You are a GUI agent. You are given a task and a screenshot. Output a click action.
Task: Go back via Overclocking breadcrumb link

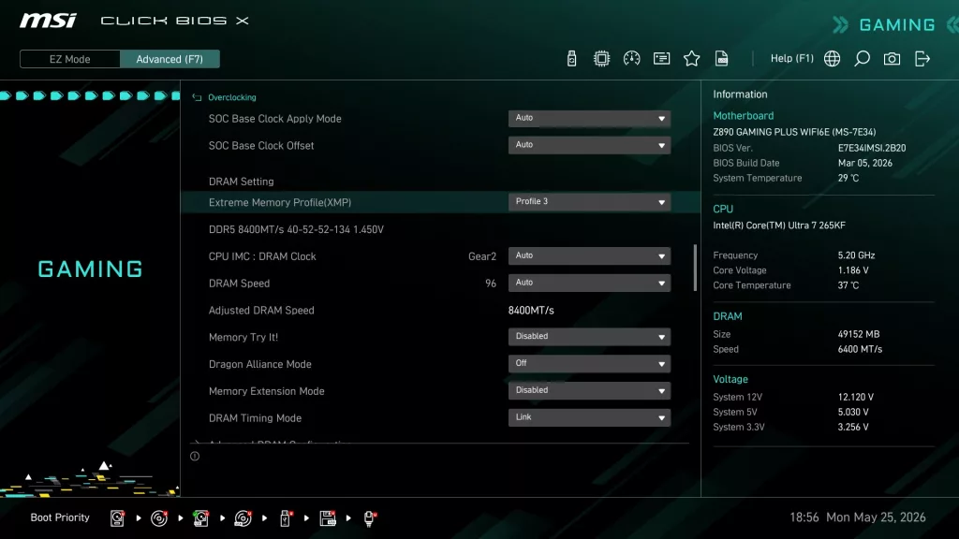point(232,97)
